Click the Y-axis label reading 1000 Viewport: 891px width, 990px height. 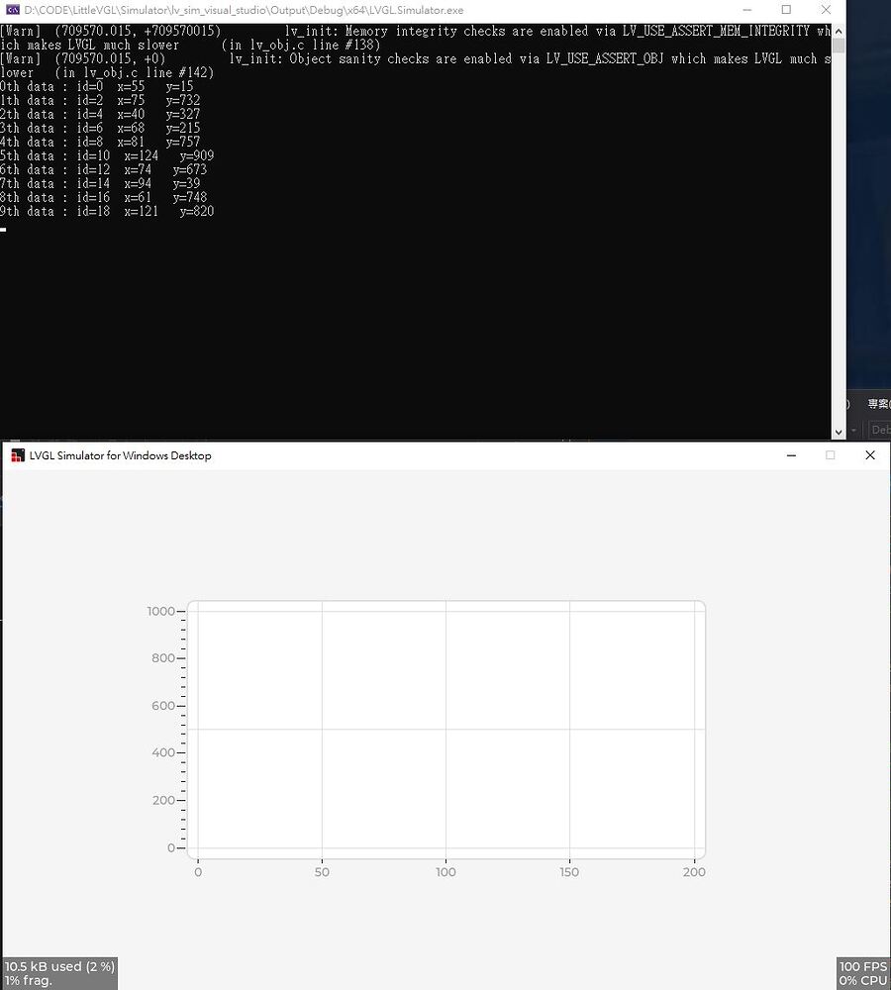[x=159, y=611]
